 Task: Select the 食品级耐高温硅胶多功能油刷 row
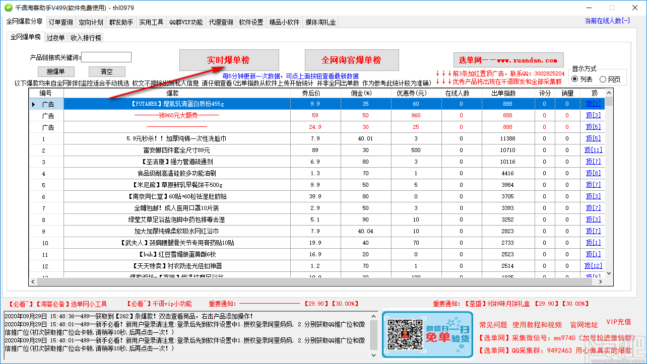tap(316, 173)
